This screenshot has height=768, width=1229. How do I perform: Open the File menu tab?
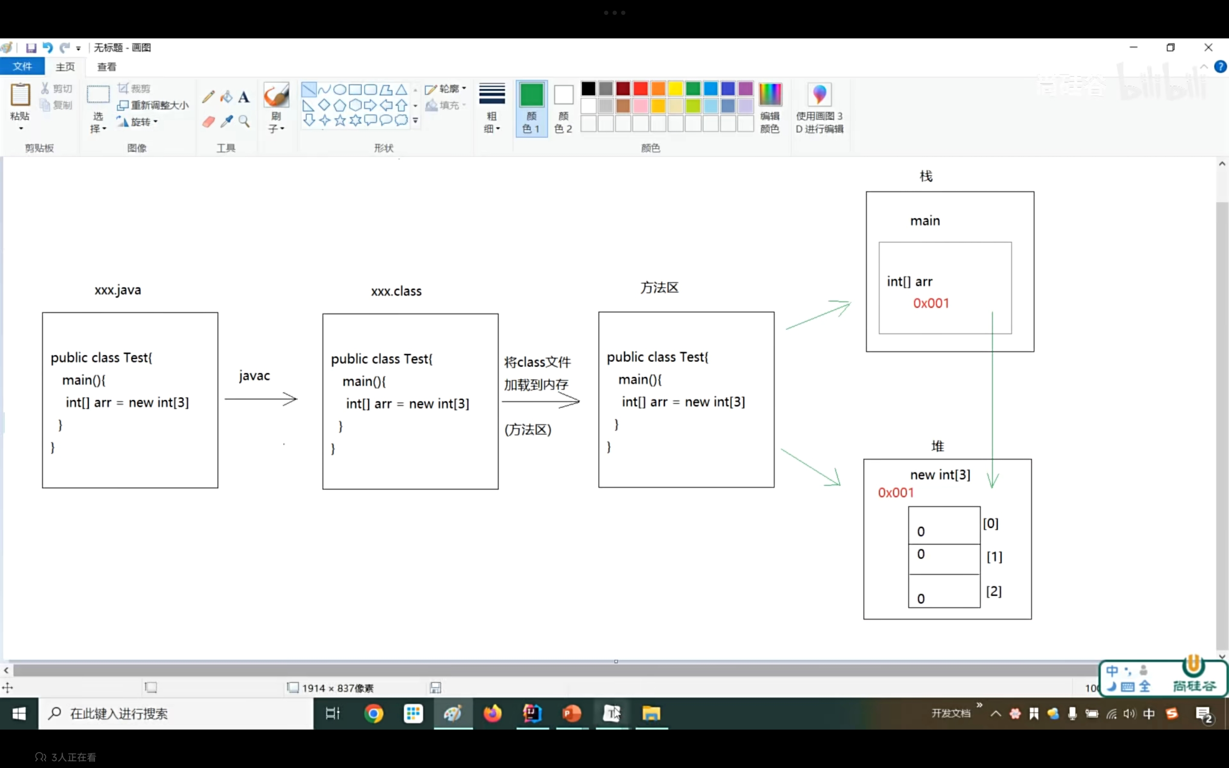pyautogui.click(x=22, y=67)
